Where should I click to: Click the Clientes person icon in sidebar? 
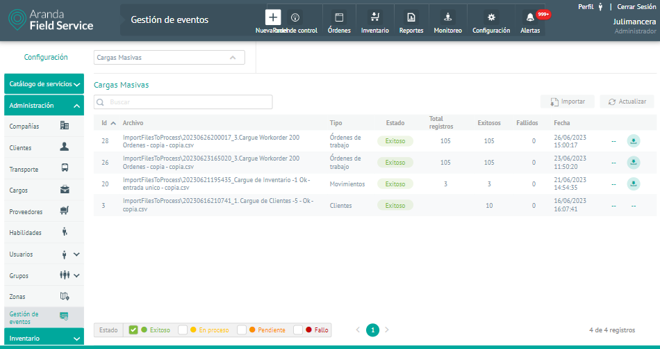(65, 147)
